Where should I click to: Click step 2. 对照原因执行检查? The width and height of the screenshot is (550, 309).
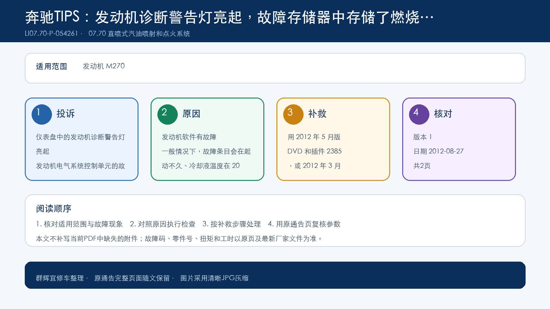(x=163, y=224)
